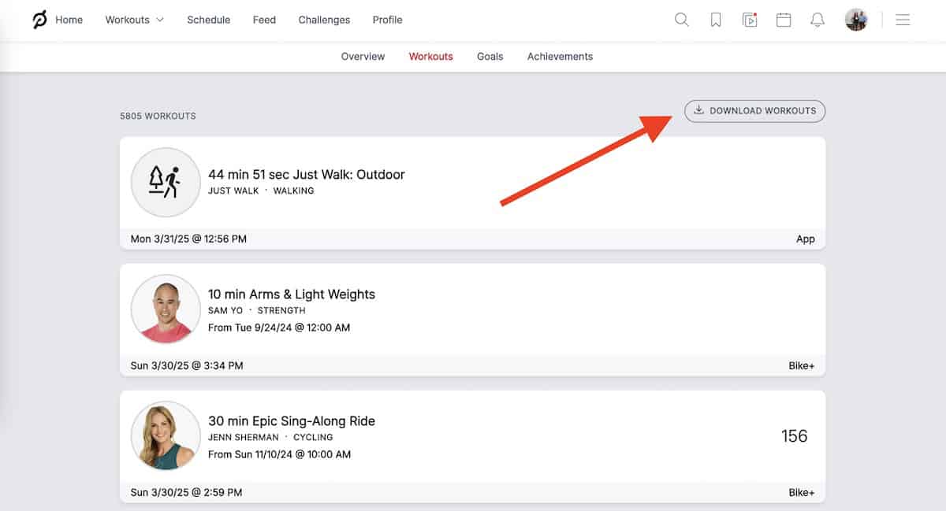Switch to the Goals tab
The image size is (946, 511).
(490, 57)
